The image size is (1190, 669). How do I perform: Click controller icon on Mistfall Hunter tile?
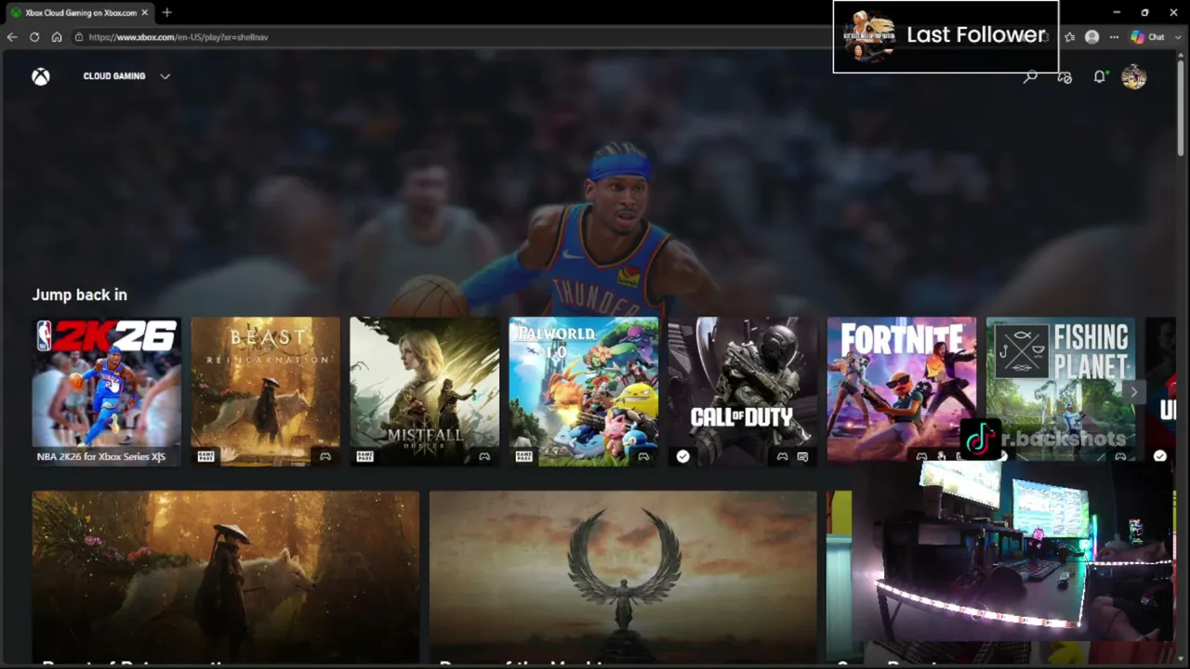[x=484, y=456]
